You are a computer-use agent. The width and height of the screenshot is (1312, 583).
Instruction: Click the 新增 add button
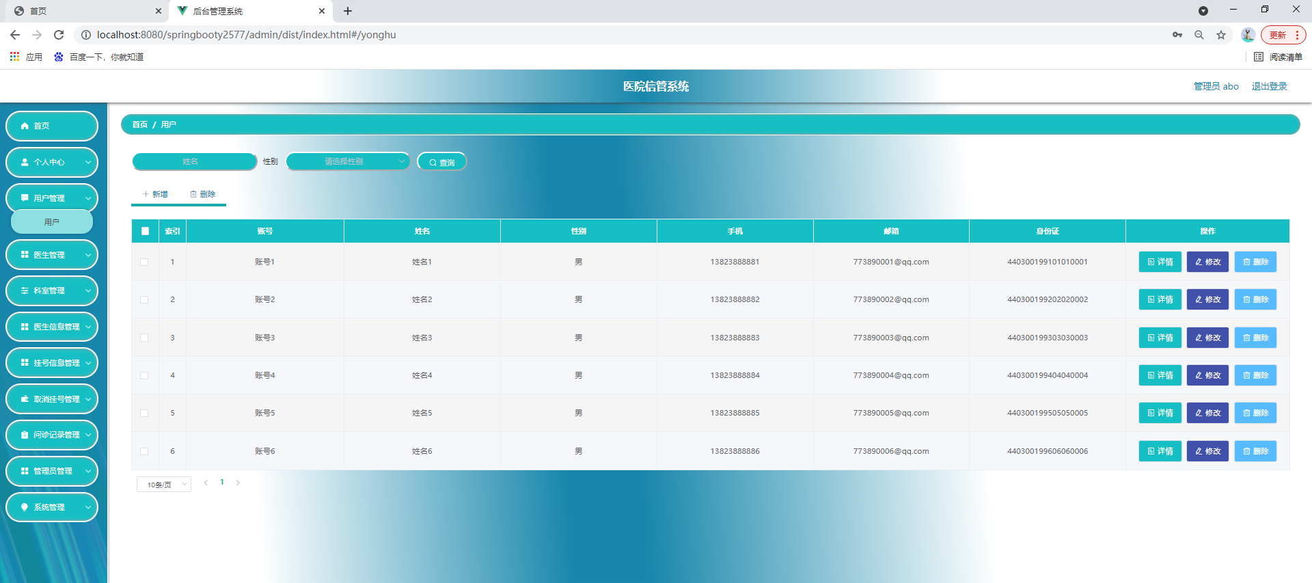click(155, 194)
